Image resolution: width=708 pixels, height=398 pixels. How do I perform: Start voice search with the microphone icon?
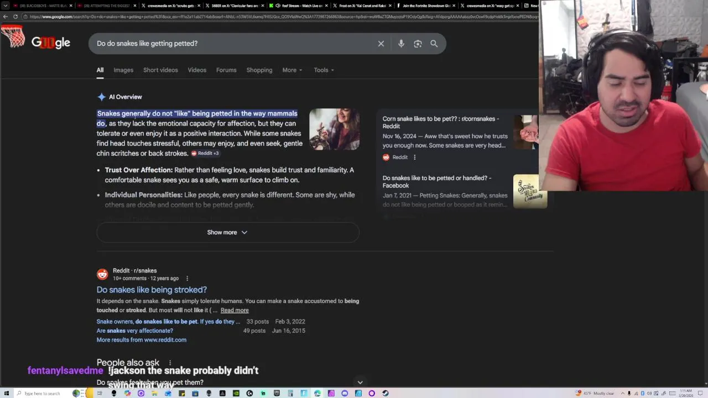(401, 44)
